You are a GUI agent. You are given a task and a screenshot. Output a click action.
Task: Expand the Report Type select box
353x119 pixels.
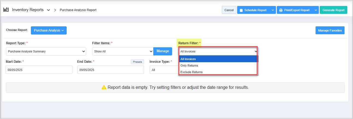coord(46,51)
